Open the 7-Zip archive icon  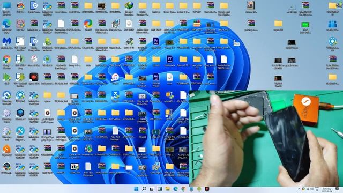74,167
